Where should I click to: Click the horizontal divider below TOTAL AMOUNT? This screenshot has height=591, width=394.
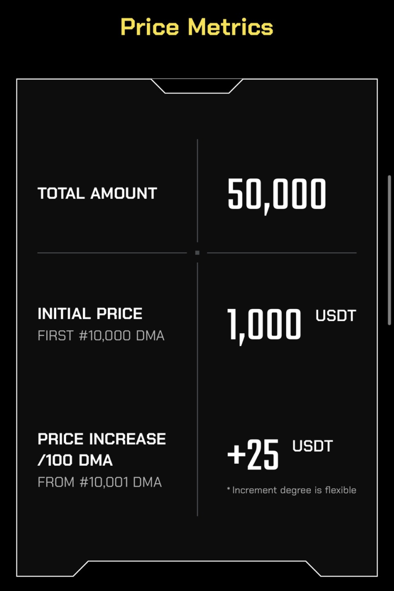pyautogui.click(x=112, y=253)
